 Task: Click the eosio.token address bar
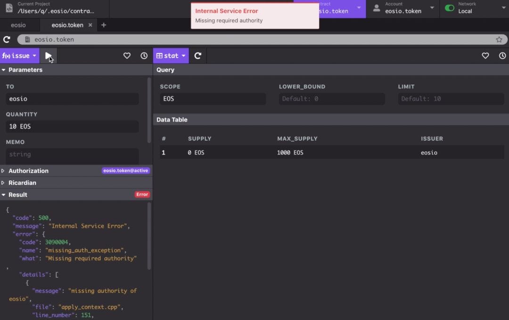(263, 40)
